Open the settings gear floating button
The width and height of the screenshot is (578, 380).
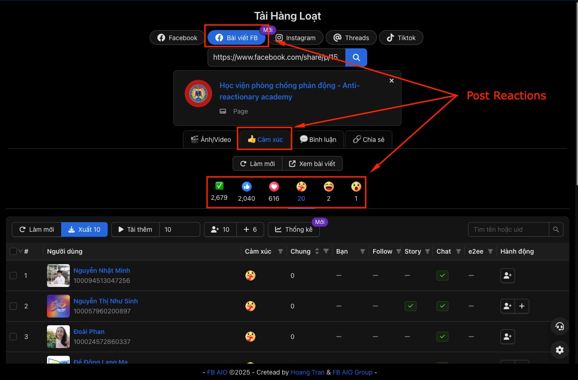(x=560, y=350)
